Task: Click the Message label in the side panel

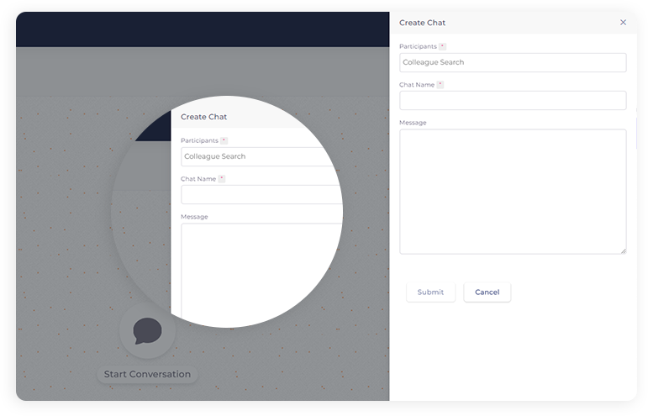Action: click(413, 123)
